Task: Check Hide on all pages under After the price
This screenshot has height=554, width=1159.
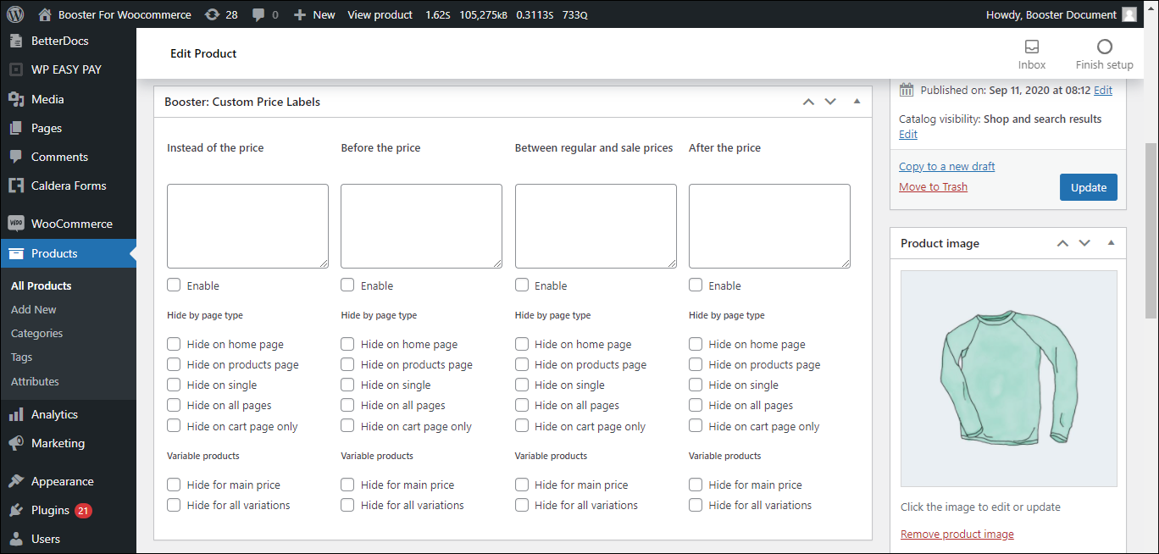Action: click(696, 405)
